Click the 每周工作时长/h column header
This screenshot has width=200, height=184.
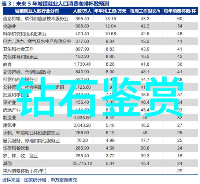[145, 11]
